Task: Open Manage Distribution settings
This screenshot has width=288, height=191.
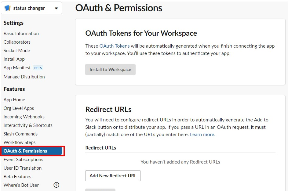Action: pyautogui.click(x=24, y=77)
